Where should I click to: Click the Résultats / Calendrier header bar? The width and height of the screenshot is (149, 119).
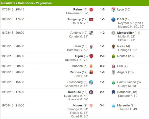[74, 3]
